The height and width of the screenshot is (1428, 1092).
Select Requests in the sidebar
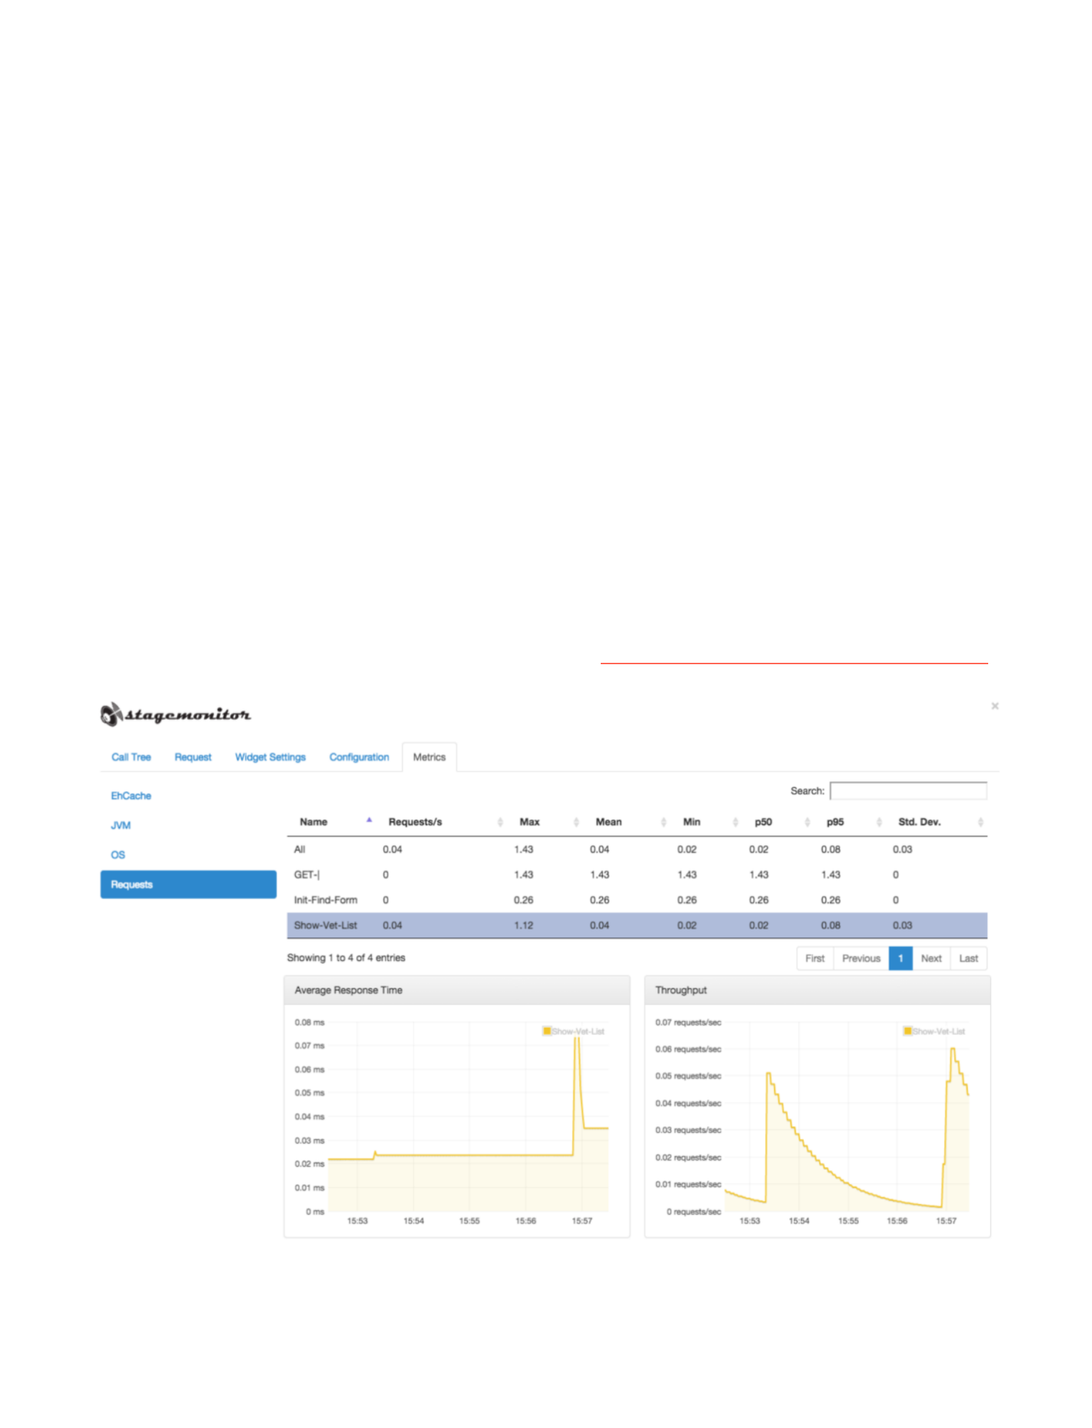point(188,884)
